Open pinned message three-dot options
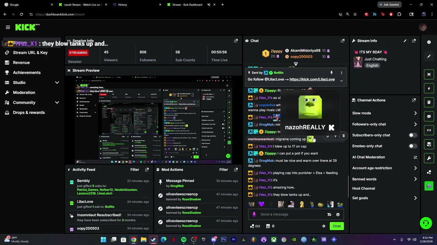 coord(341,72)
